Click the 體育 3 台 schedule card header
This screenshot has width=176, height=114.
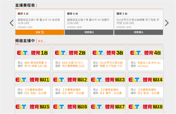pyautogui.click(x=122, y=14)
